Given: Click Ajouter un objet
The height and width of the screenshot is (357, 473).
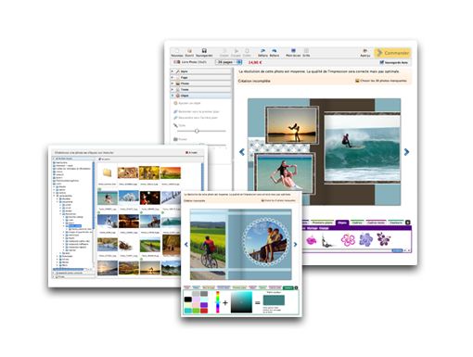Looking at the screenshot, I should pyautogui.click(x=187, y=103).
